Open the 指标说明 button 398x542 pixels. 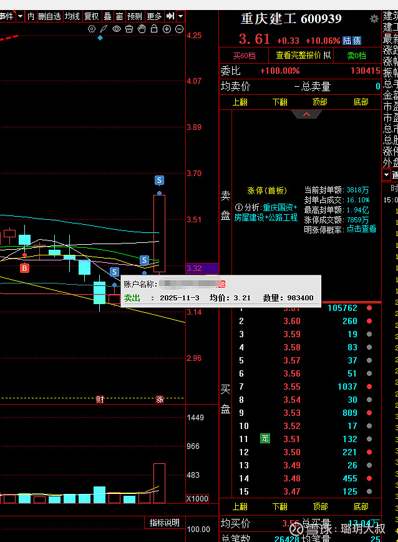tap(164, 523)
